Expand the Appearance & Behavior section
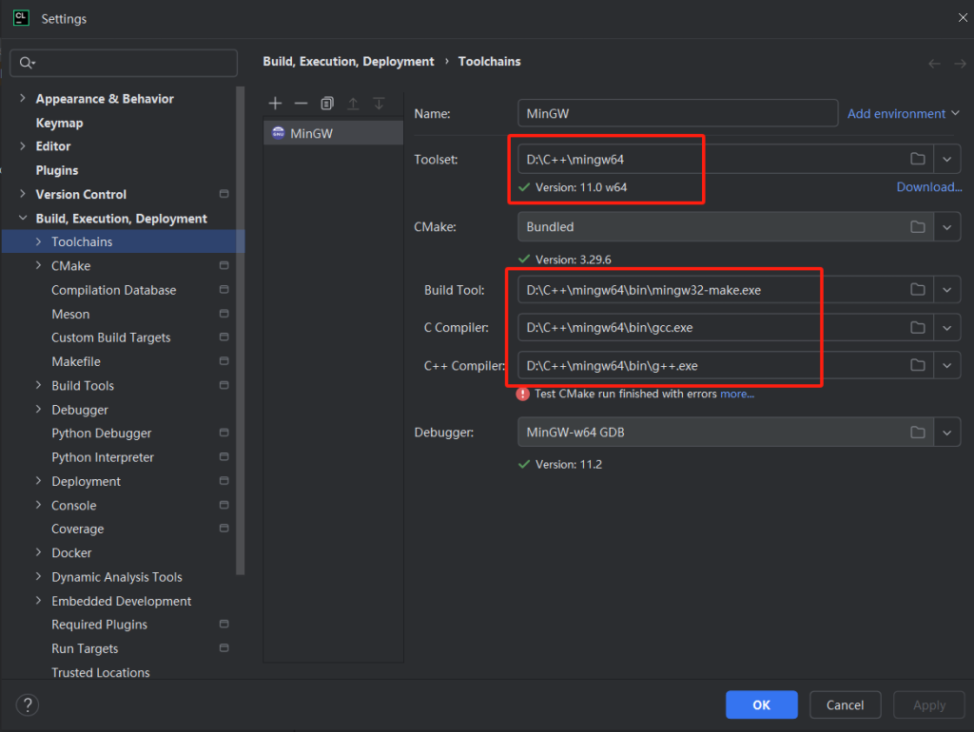 pyautogui.click(x=23, y=98)
